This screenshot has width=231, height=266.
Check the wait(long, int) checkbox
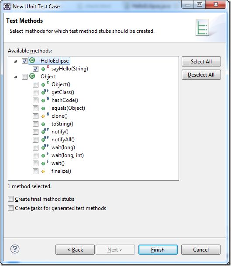pyautogui.click(x=35, y=156)
